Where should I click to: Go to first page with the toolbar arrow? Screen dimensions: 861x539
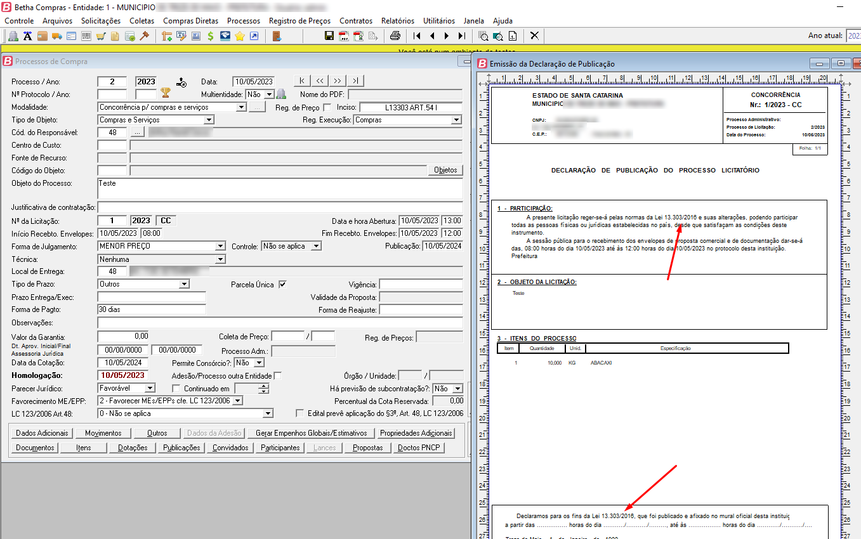(417, 36)
